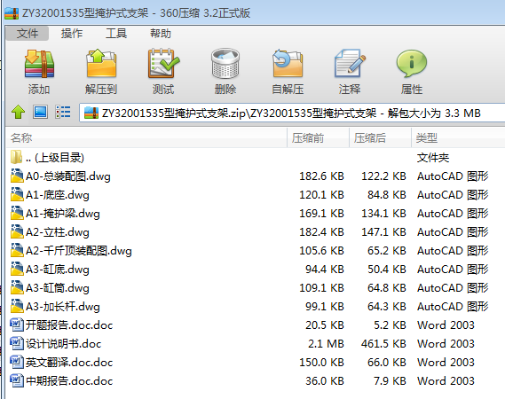Click the Word icon of 中期报告
Image resolution: width=505 pixels, height=399 pixels.
coord(17,380)
